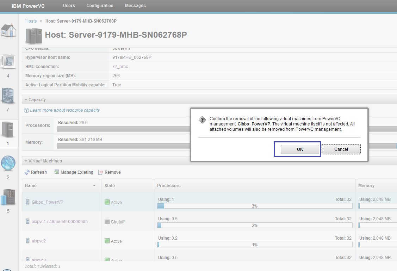Click the host server icon beside the title

pyautogui.click(x=34, y=36)
